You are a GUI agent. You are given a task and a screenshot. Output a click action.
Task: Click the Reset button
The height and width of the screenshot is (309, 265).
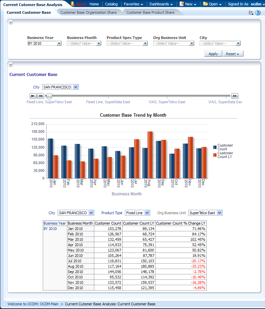pyautogui.click(x=233, y=54)
